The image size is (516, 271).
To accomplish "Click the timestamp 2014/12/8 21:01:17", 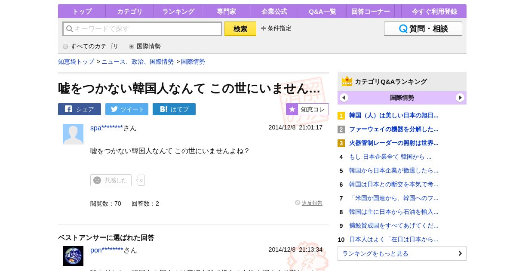I will (295, 127).
